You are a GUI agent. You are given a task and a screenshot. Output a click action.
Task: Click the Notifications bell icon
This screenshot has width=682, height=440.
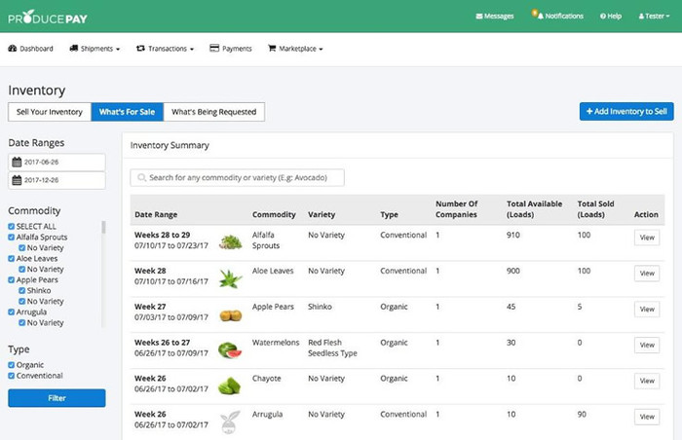click(536, 16)
